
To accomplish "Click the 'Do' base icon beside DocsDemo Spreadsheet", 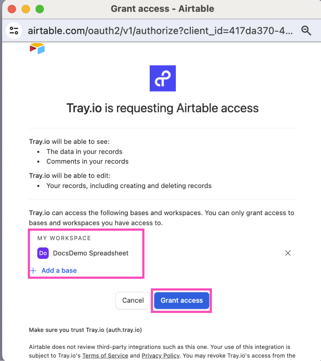I will click(43, 253).
